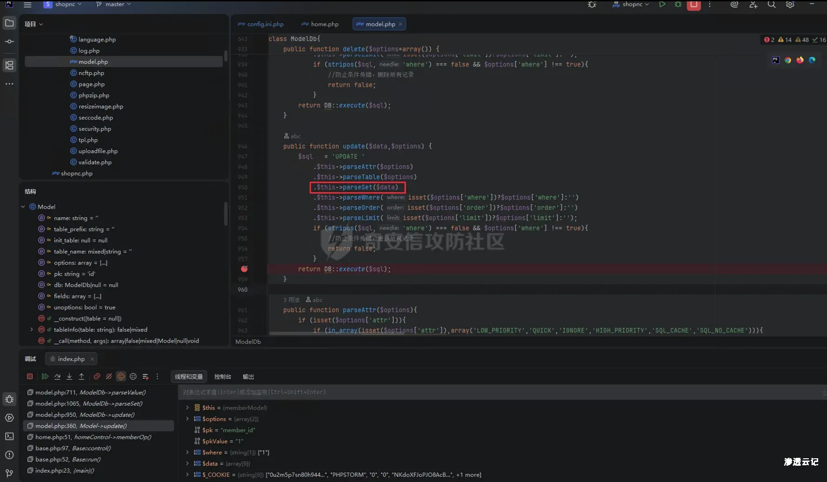Image resolution: width=827 pixels, height=482 pixels.
Task: Open the master branch dropdown
Action: (114, 4)
